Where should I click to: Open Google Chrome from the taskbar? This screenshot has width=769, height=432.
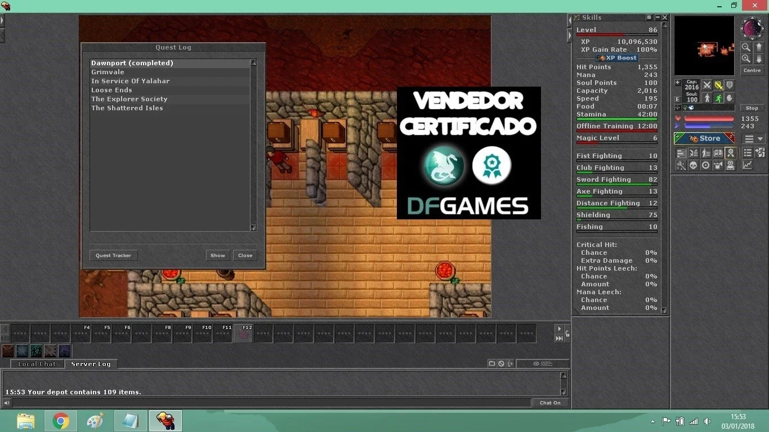point(61,420)
